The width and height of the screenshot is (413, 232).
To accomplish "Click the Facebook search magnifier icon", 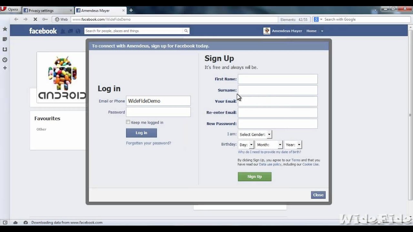I will point(186,31).
